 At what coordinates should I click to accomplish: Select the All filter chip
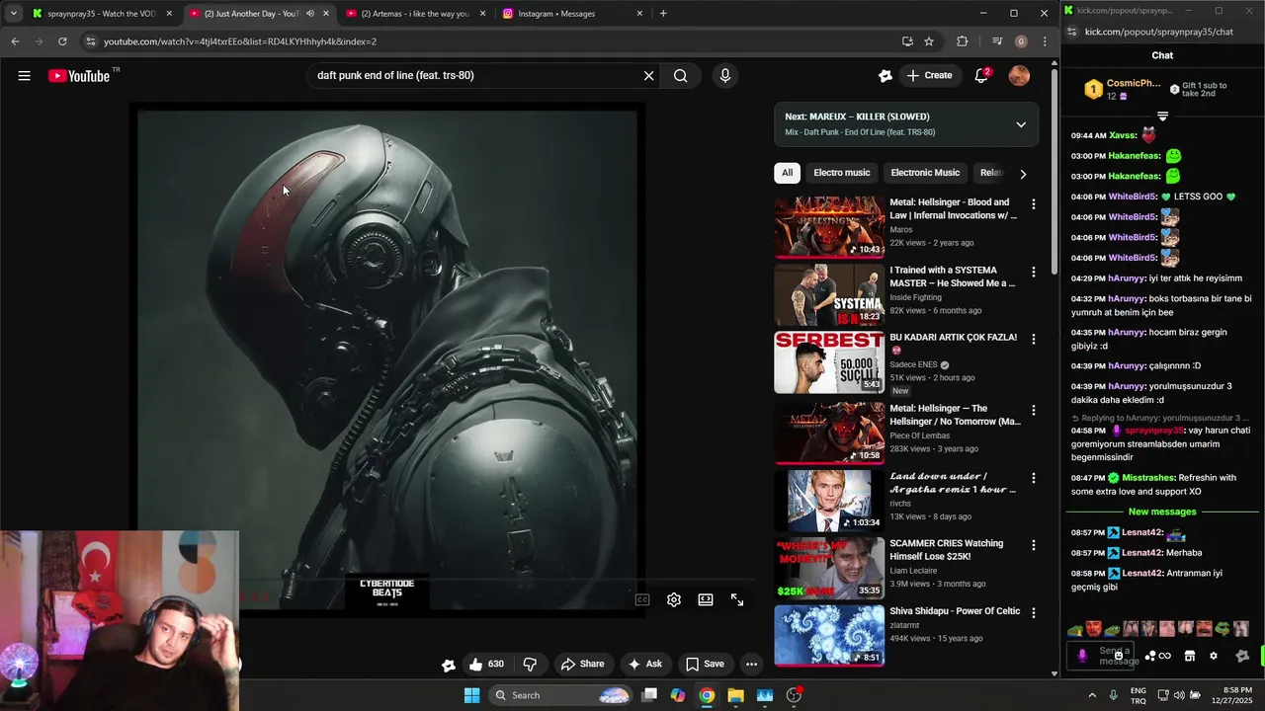click(787, 173)
